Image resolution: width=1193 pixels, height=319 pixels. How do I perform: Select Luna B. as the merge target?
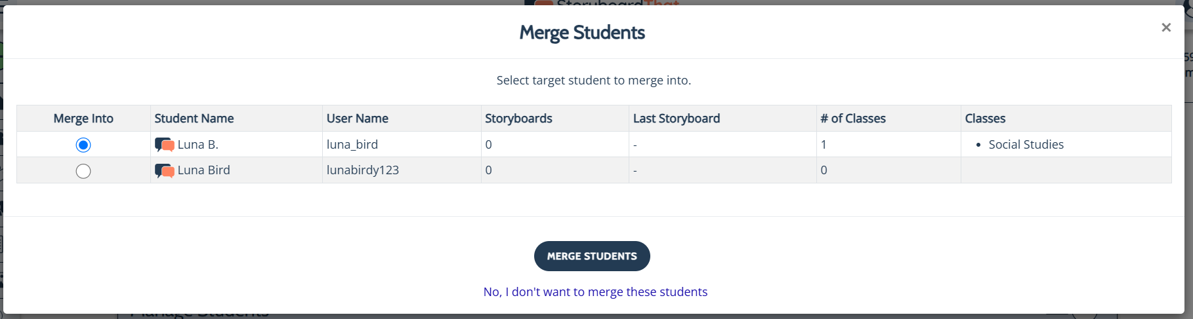(x=83, y=145)
